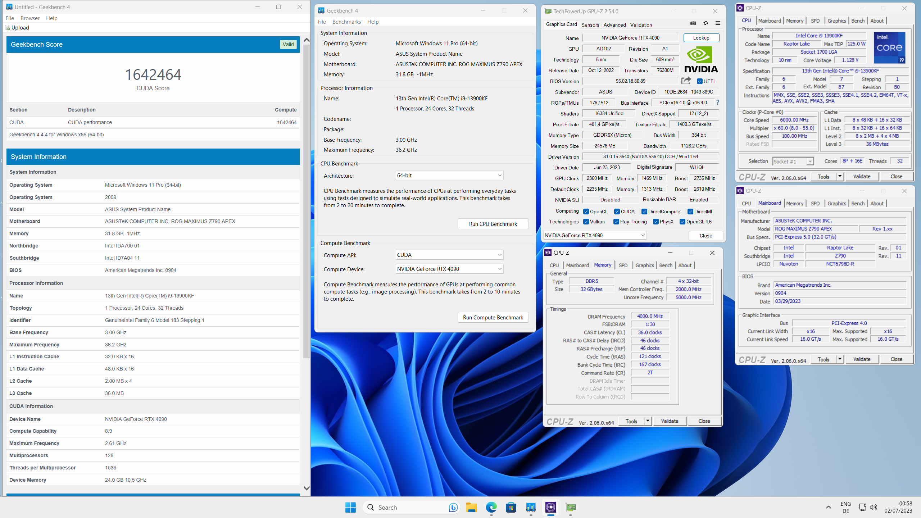The image size is (921, 518).
Task: Open the Windows Start menu
Action: pos(350,507)
